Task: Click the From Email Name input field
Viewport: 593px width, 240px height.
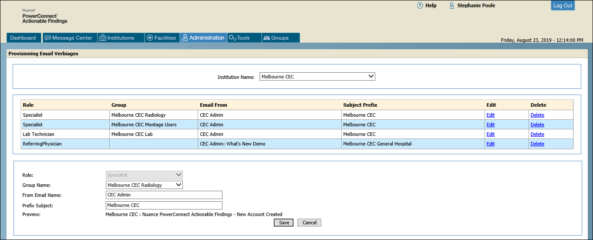Action: (x=164, y=195)
